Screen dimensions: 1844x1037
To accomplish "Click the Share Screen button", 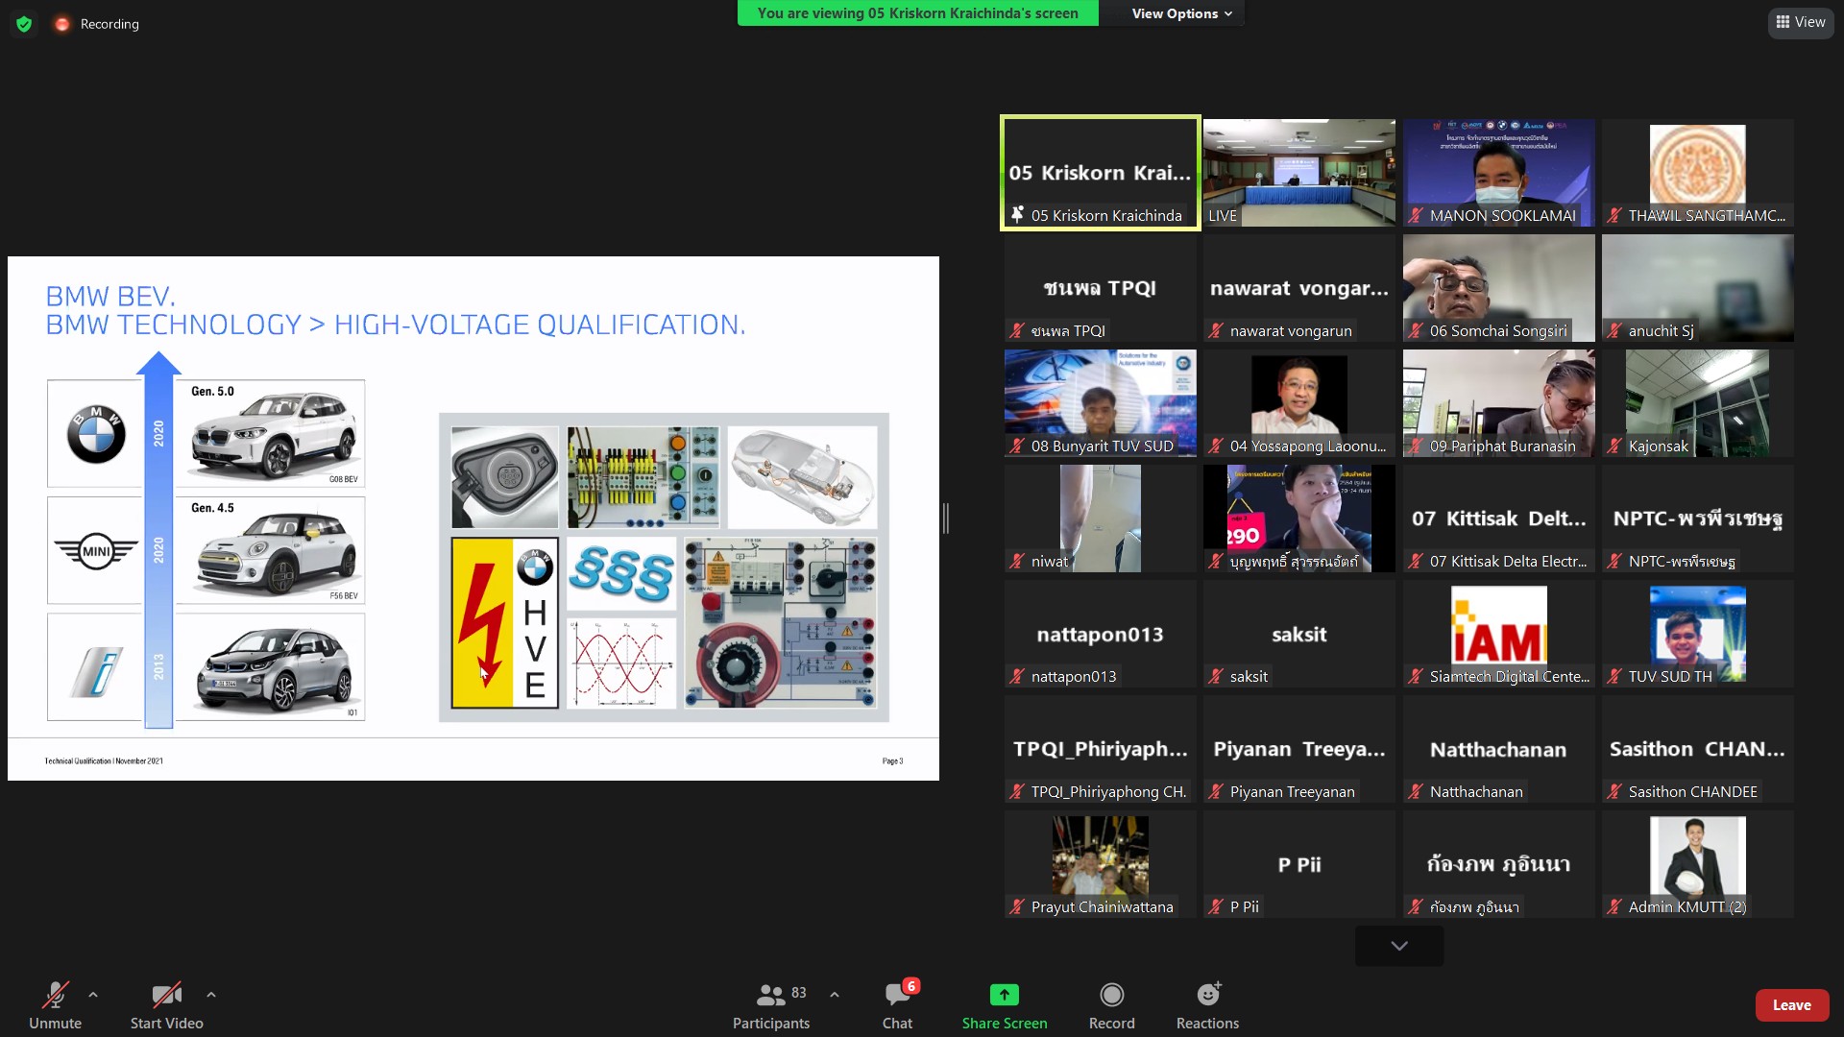I will coord(1005,1005).
